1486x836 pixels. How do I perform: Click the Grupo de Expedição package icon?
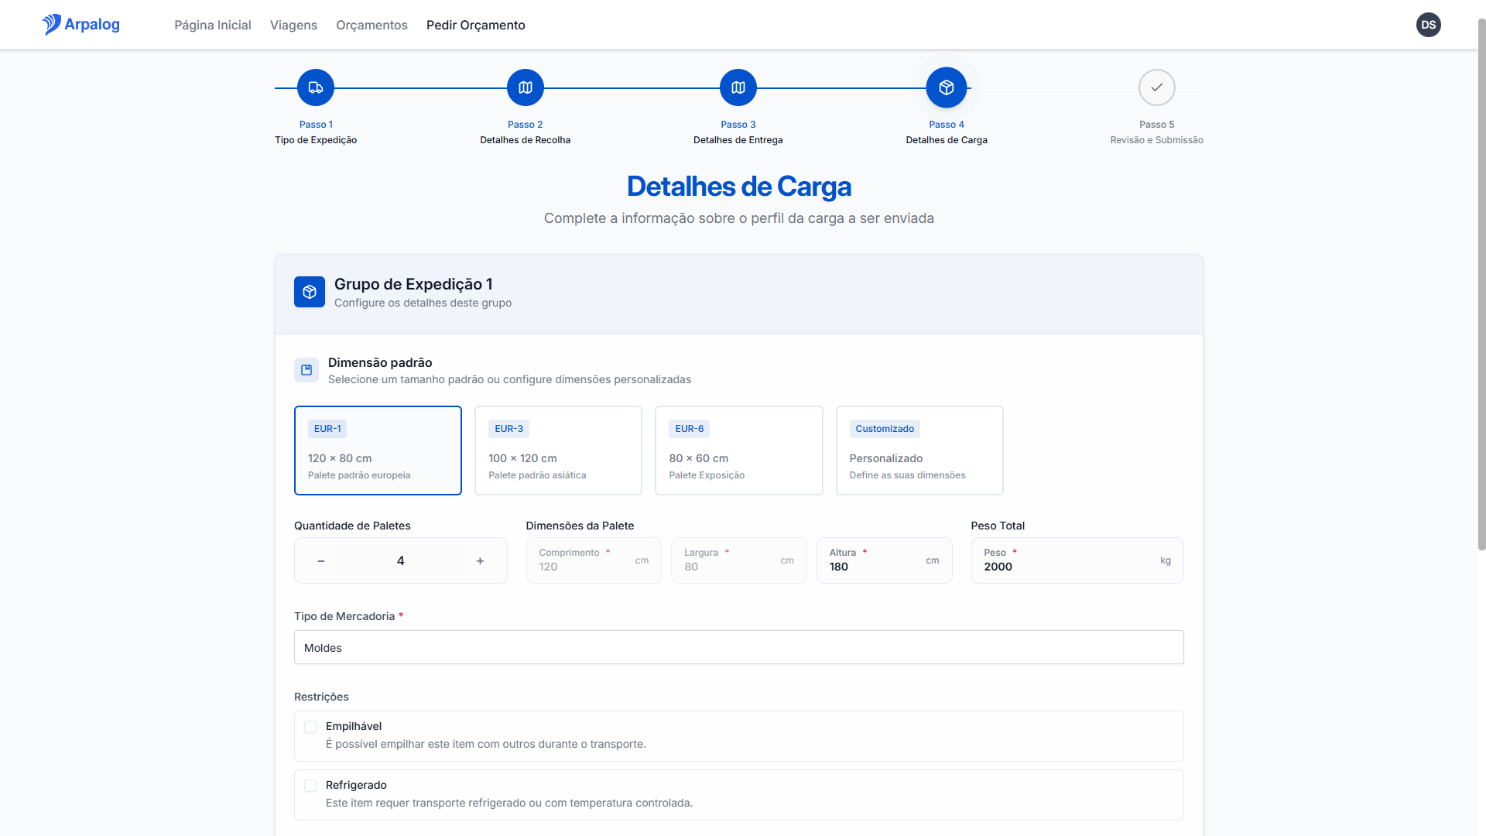coord(309,292)
